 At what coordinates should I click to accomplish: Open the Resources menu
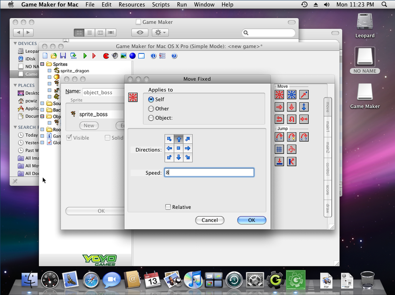click(132, 5)
